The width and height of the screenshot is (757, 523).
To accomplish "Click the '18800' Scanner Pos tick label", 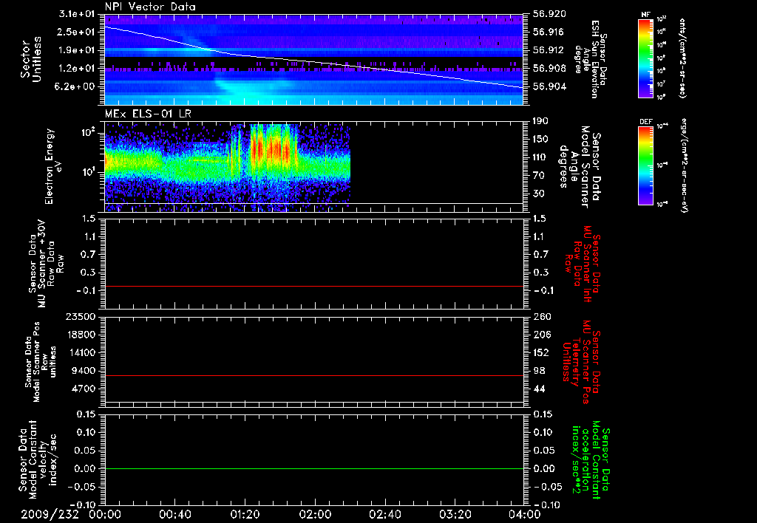I will pyautogui.click(x=81, y=335).
